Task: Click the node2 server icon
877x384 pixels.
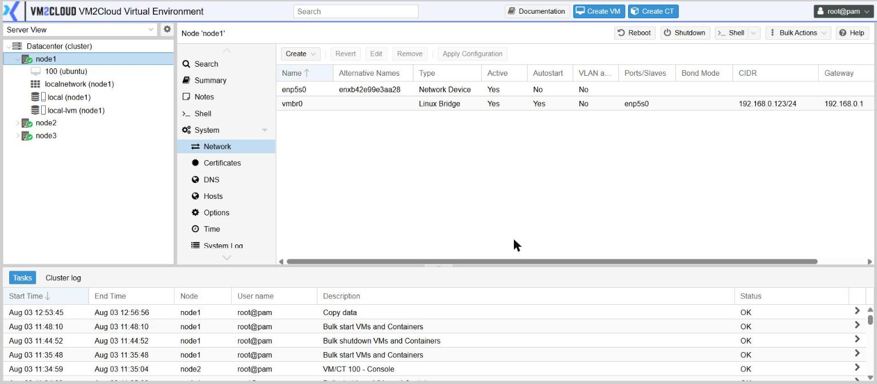Action: (x=27, y=123)
